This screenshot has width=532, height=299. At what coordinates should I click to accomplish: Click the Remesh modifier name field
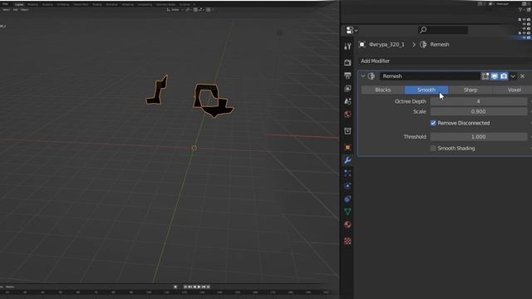430,76
